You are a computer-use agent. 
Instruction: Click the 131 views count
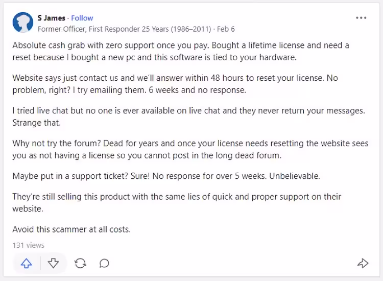[x=29, y=245]
